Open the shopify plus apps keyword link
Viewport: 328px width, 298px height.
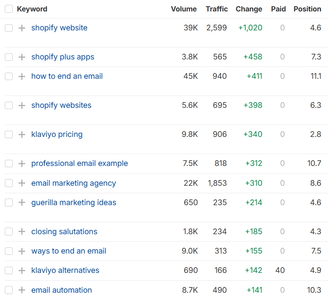[x=63, y=57]
